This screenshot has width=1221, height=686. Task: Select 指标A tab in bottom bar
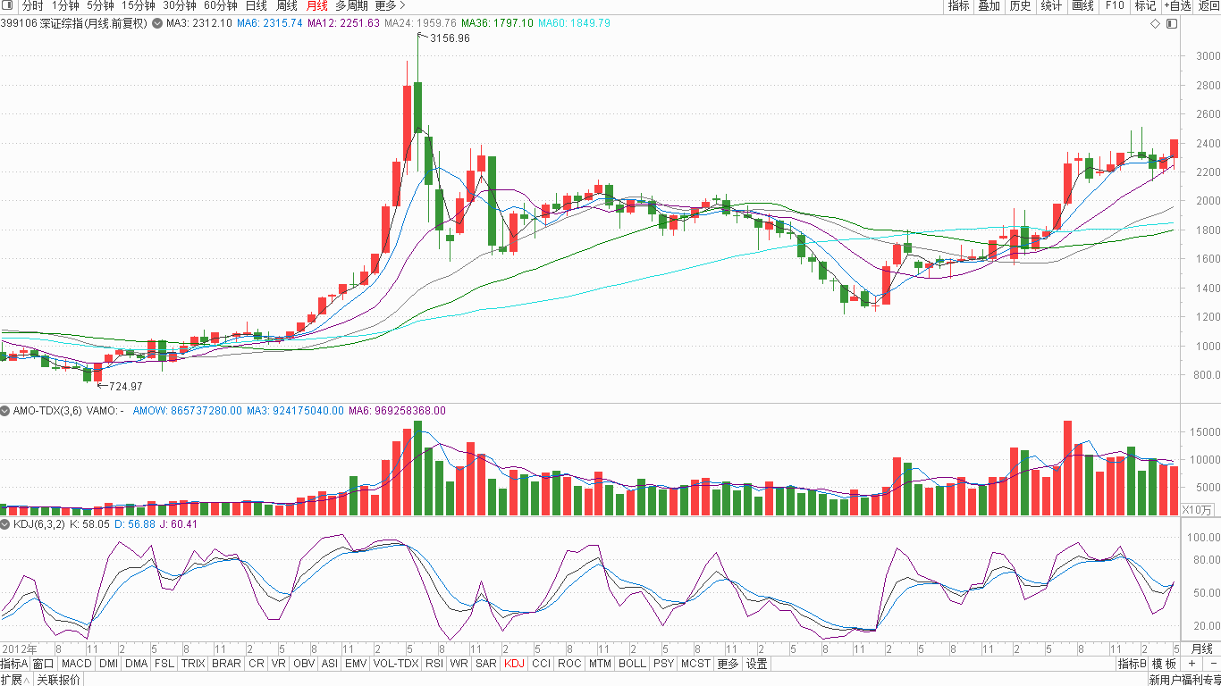(x=14, y=664)
